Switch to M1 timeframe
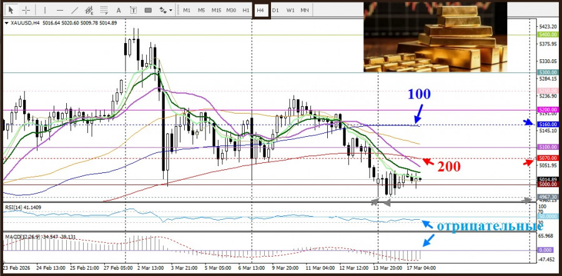562x276 pixels. [187, 10]
